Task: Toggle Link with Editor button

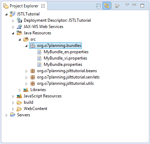Action: point(106,6)
